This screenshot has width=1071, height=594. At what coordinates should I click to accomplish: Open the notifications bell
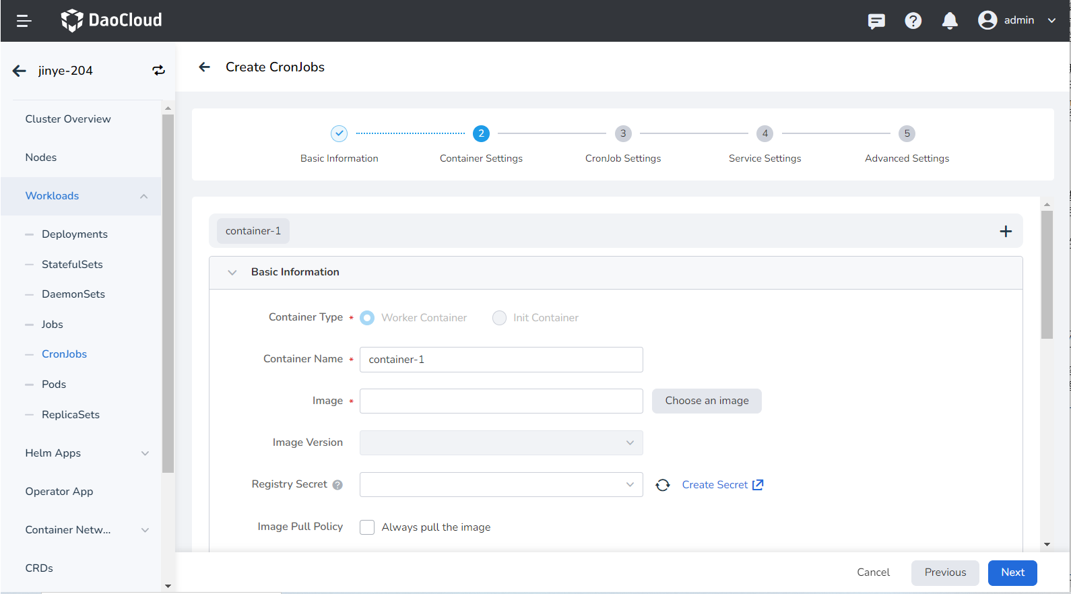click(x=950, y=21)
